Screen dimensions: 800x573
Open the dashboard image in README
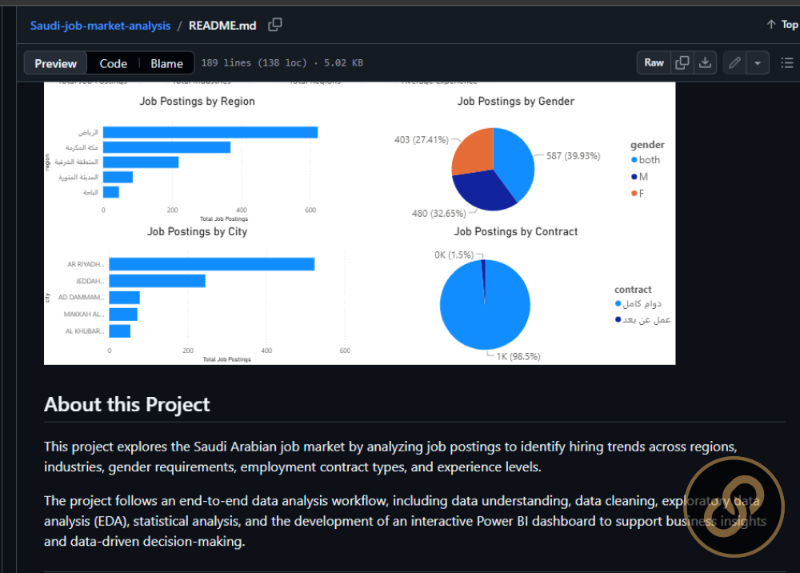tap(360, 223)
